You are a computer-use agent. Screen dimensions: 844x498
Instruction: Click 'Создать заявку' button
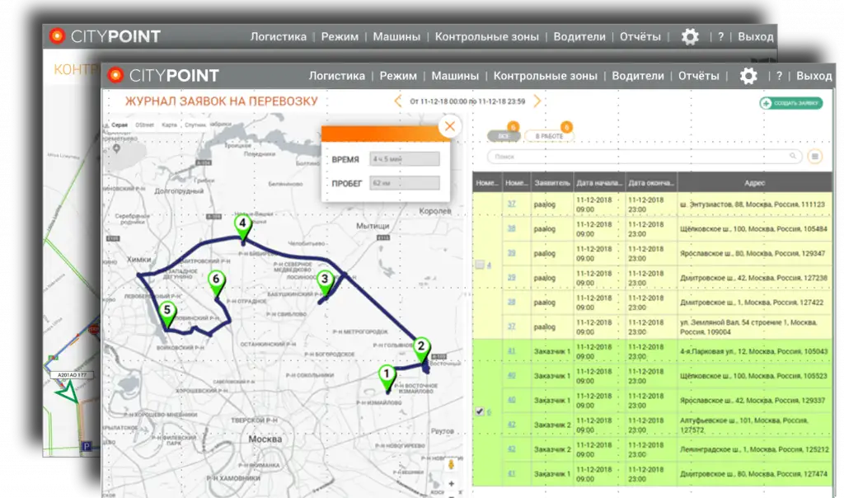(791, 103)
